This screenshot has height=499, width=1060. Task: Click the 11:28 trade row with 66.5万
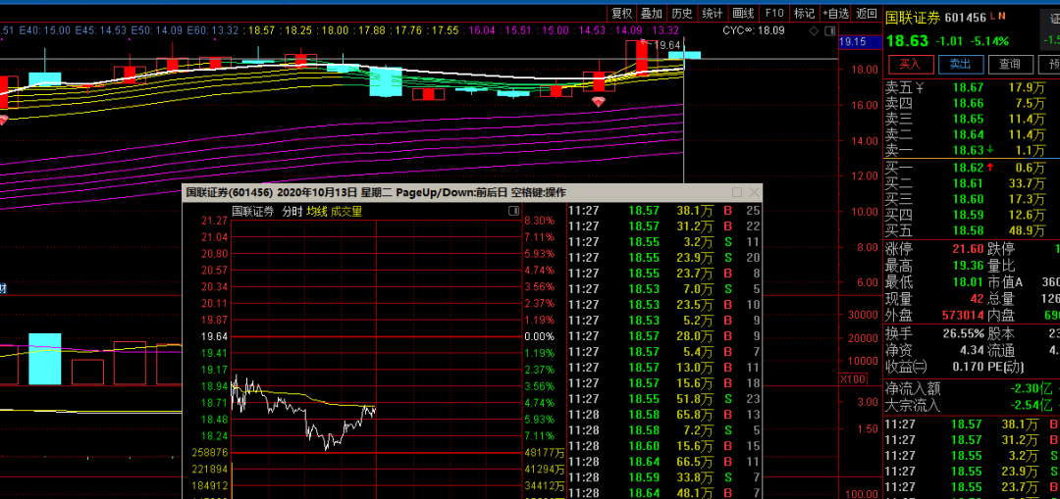664,462
